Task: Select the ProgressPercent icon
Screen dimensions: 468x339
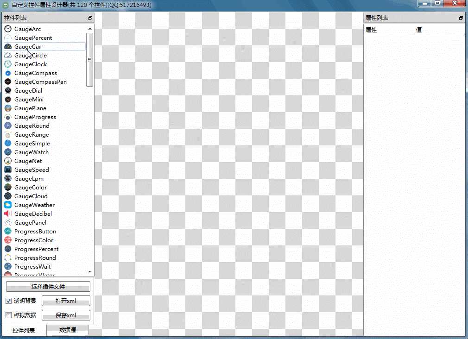Action: [8, 249]
